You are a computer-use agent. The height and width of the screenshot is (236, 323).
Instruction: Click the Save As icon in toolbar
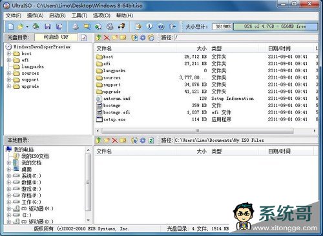click(x=59, y=26)
